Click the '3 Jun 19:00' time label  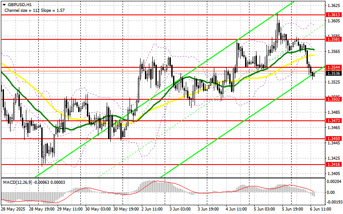pos(208,209)
